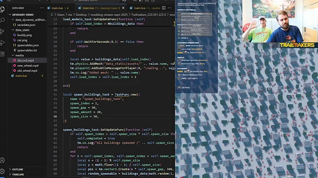The image size is (318, 178).
Task: Switch to main.lua melvir tab
Action: [145, 8]
